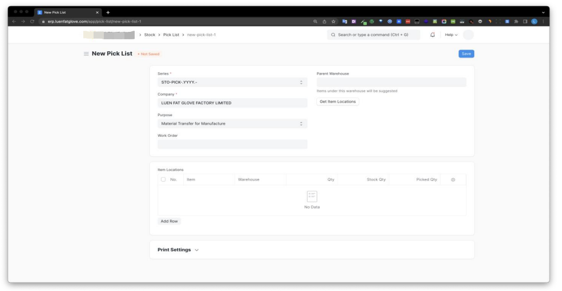The height and width of the screenshot is (291, 562).
Task: Click the user avatar in the navbar
Action: [x=468, y=35]
